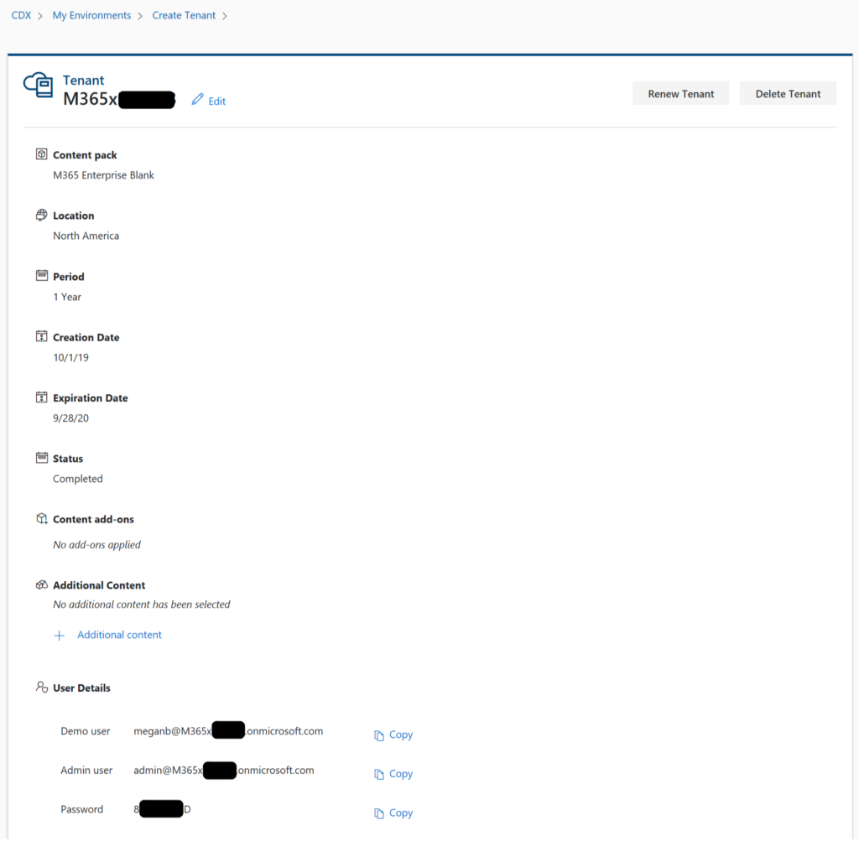Click the Edit link next to tenant name
Image resolution: width=859 pixels, height=841 pixels.
(x=217, y=101)
